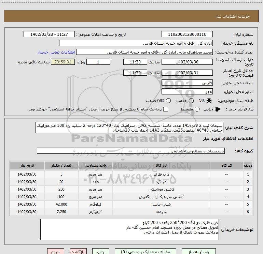Click the remaining time 23:59:31 field
Viewport: 263px width, 254px height.
(63, 62)
